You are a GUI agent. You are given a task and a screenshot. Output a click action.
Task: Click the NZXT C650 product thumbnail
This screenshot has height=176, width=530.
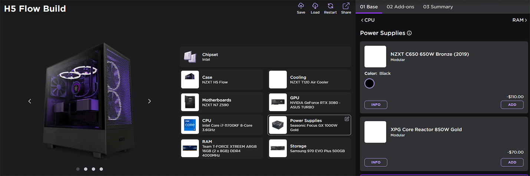click(x=375, y=57)
